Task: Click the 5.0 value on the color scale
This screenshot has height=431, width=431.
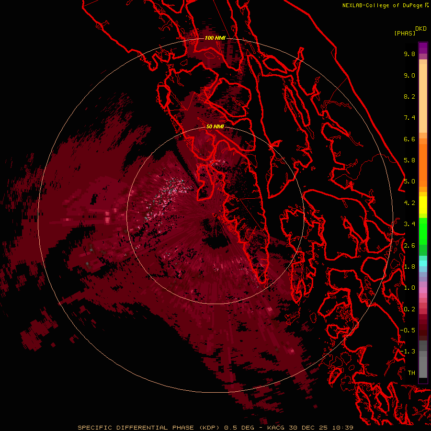Action: [409, 181]
